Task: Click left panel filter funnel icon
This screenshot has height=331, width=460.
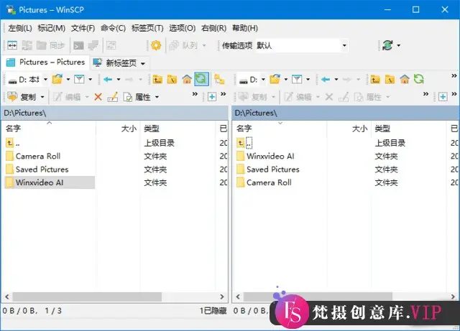Action: pos(79,79)
